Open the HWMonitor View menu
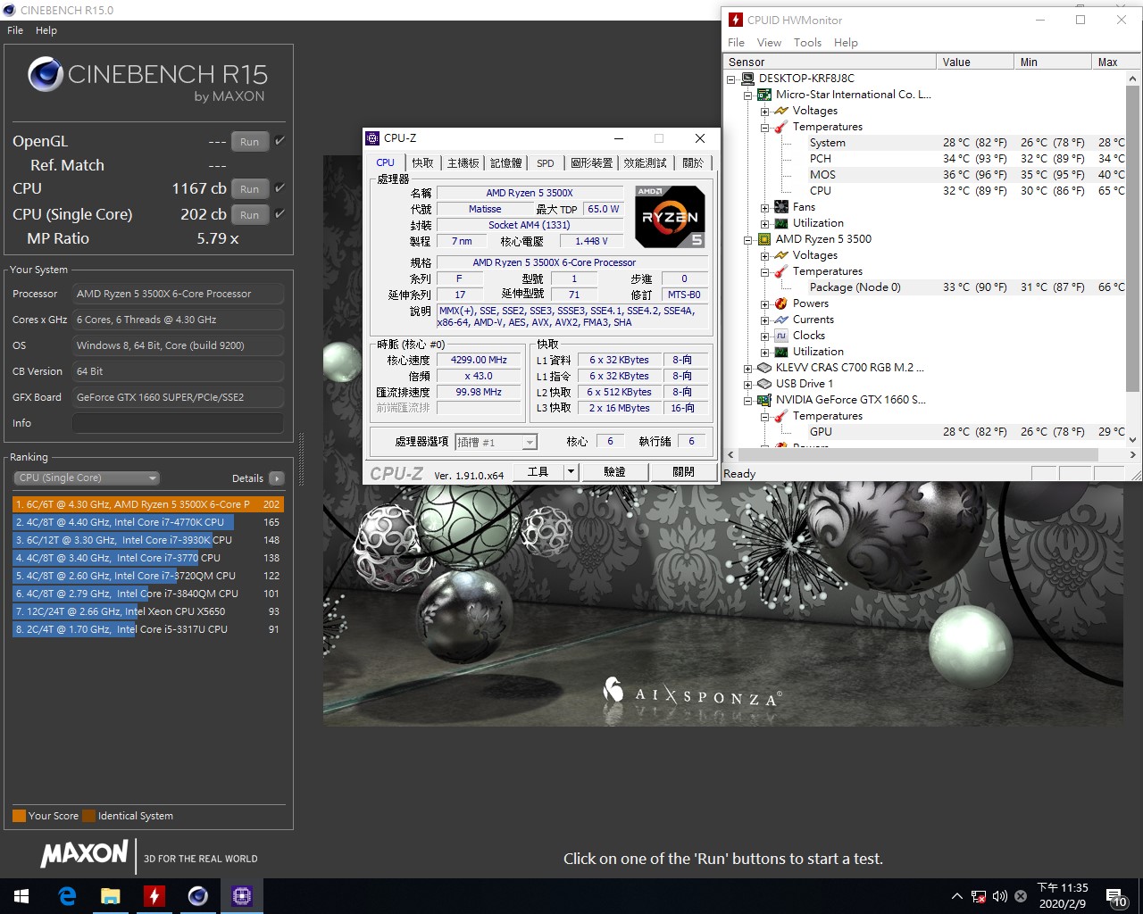The height and width of the screenshot is (914, 1143). (x=769, y=43)
